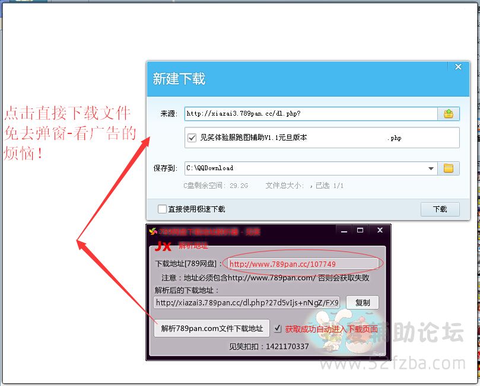Click the JX logo in the parser window
Screen dimensions: 480x386
[x=163, y=246]
